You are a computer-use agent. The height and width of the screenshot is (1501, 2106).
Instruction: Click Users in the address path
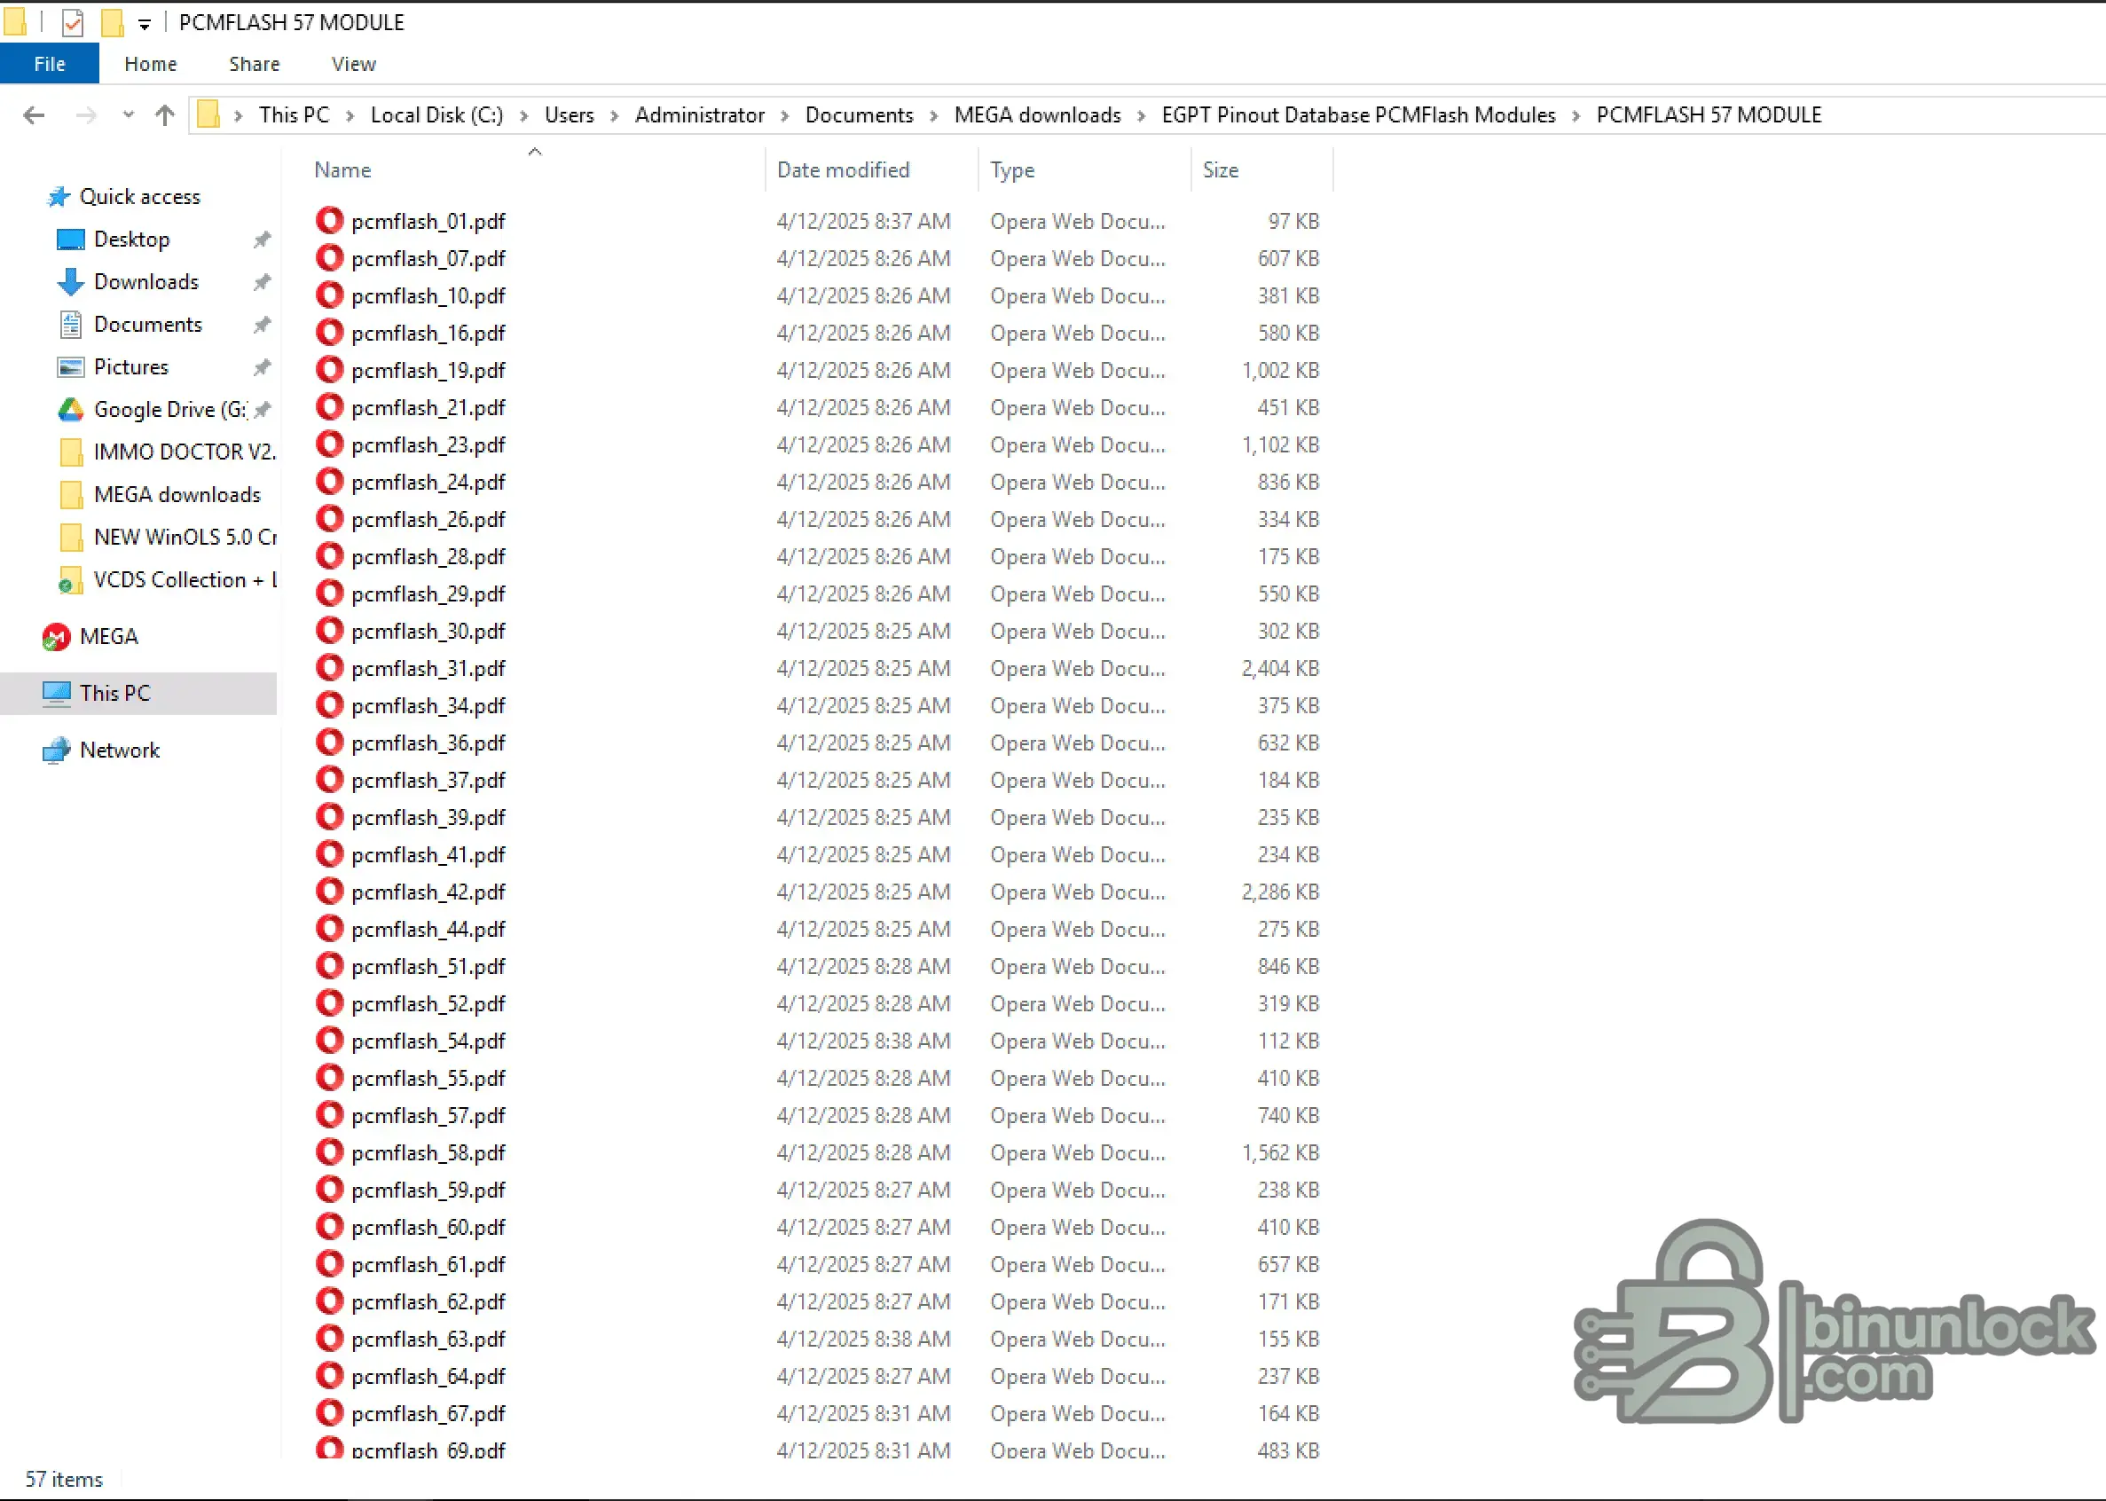[x=570, y=115]
